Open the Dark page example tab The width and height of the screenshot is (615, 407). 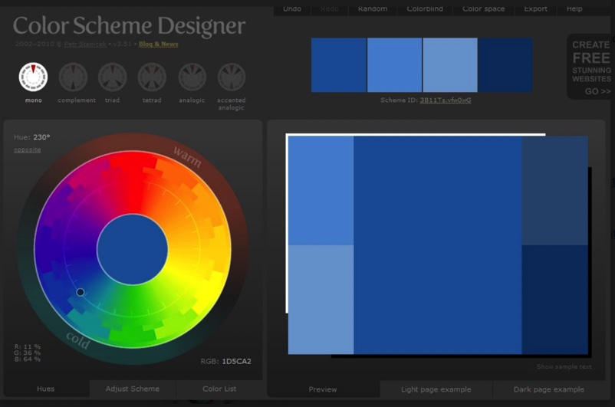[549, 389]
